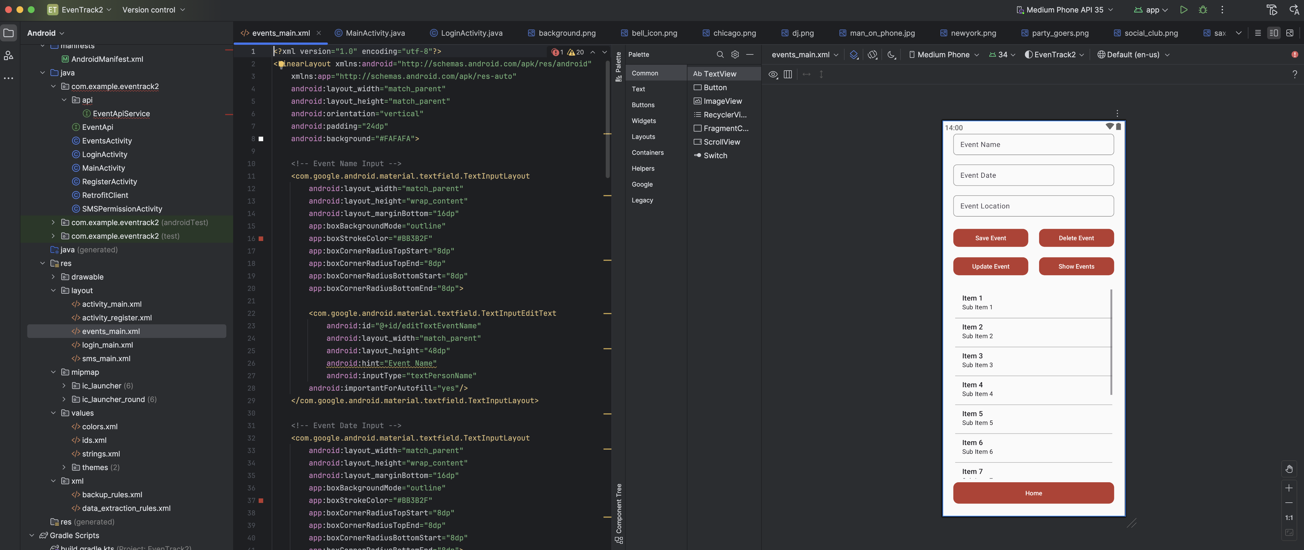
Task: Open the preview three-dot menu above the phone
Action: click(x=1117, y=113)
